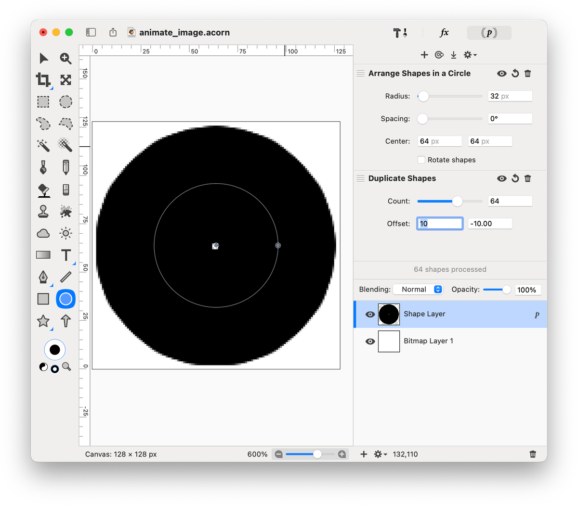This screenshot has width=578, height=505.
Task: Toggle visibility of Arrange Shapes in a Circle
Action: tap(502, 74)
